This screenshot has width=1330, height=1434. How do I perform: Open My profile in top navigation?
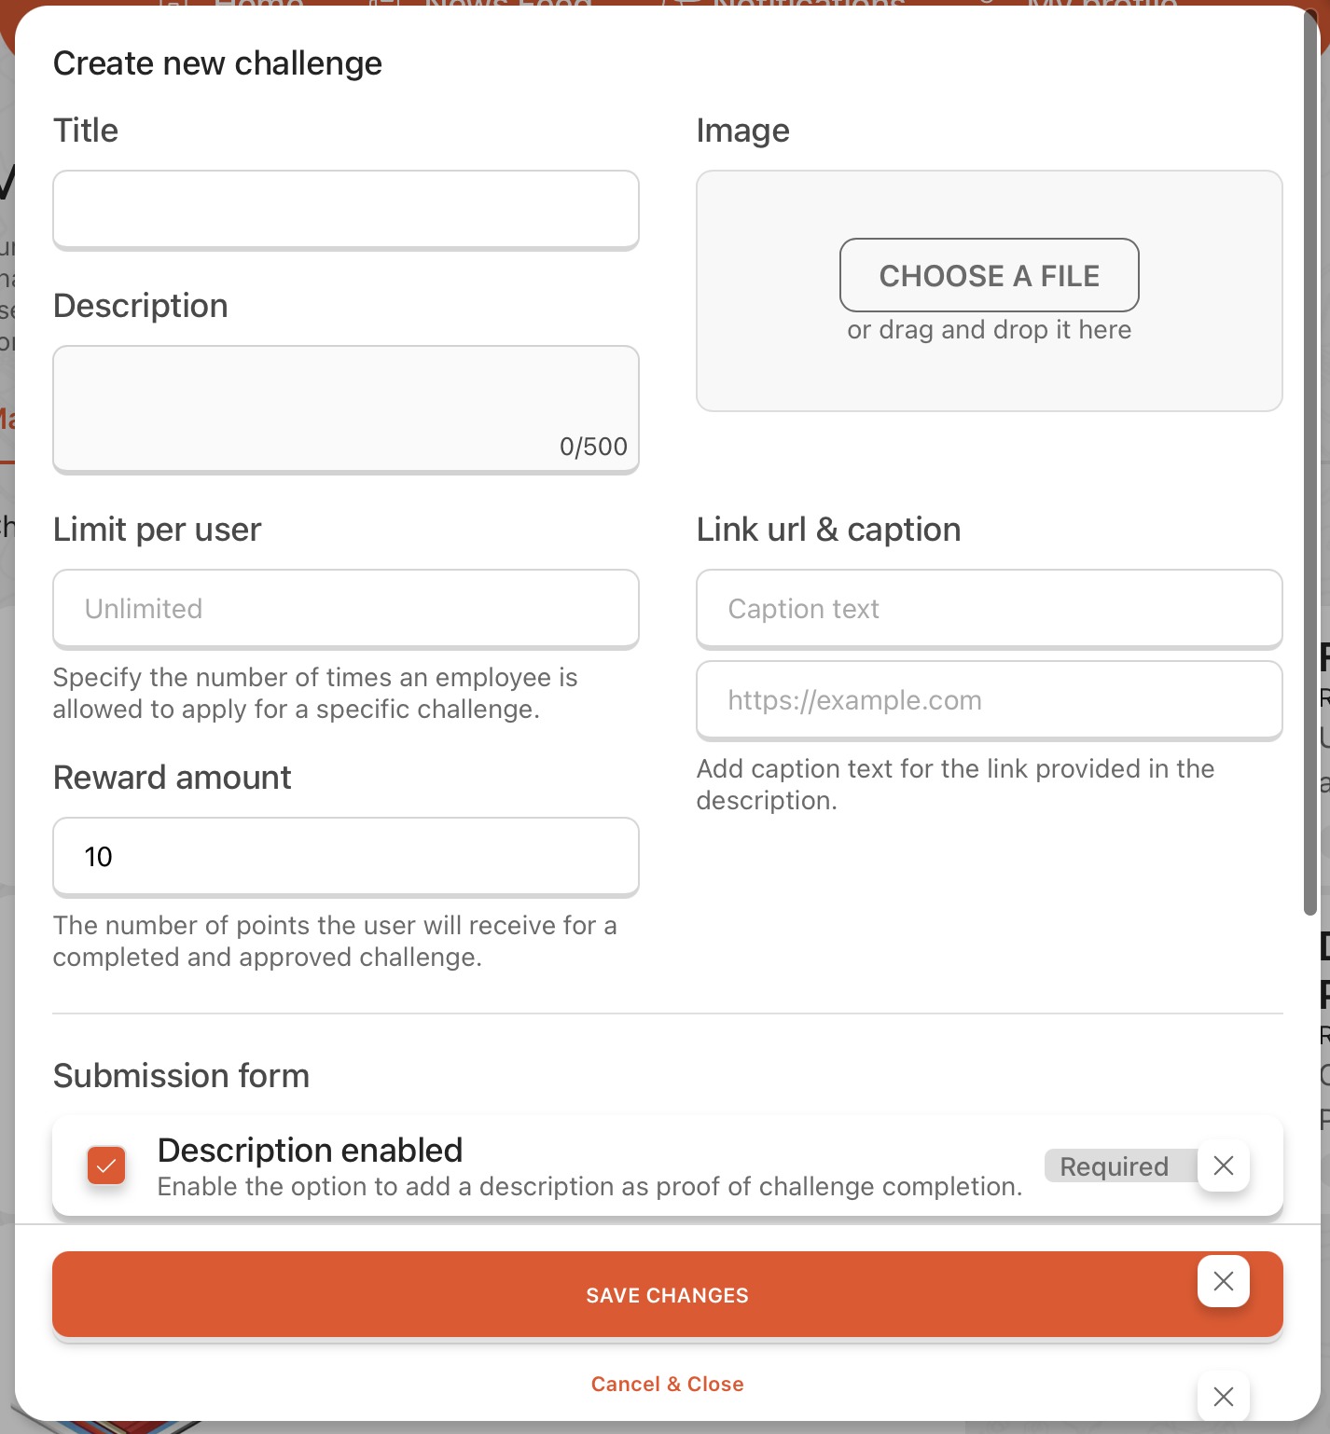pos(1101,4)
